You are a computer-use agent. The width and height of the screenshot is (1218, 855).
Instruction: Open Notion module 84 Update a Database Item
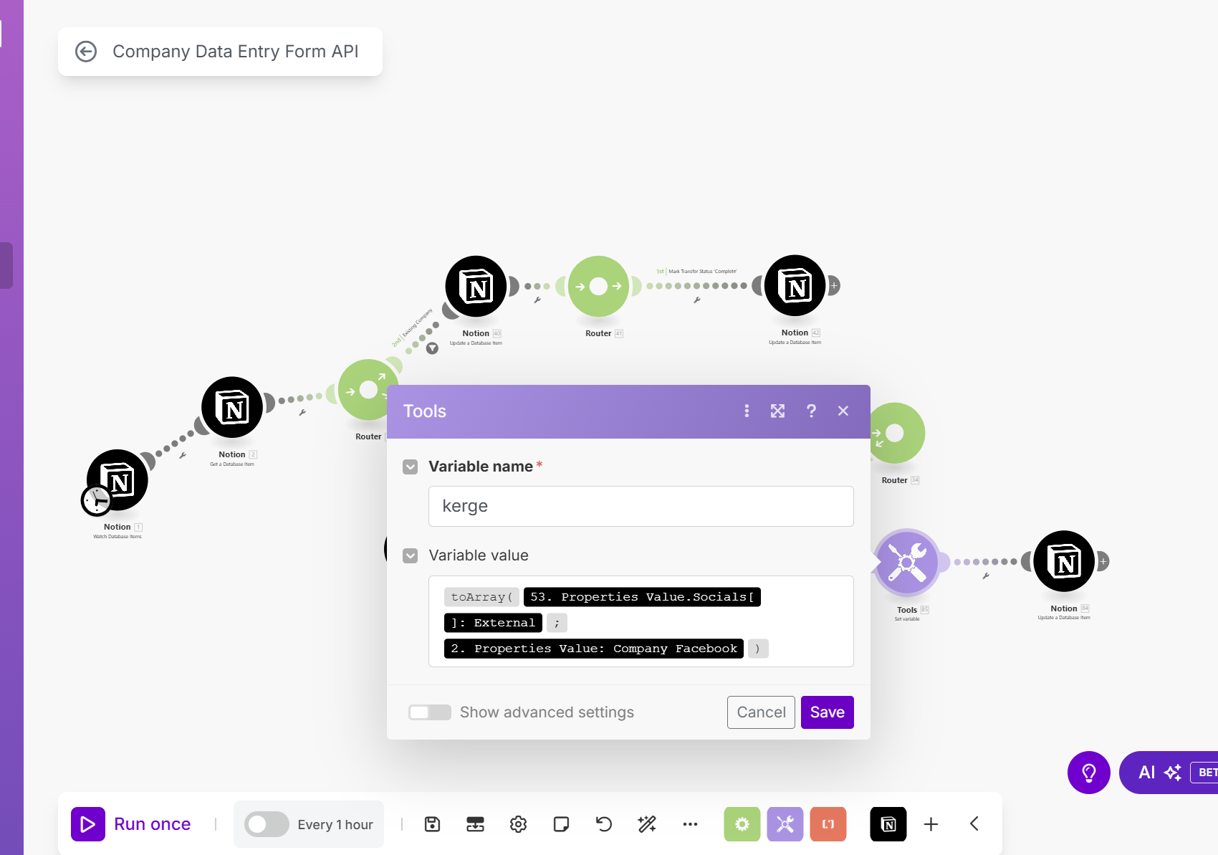[x=1064, y=561]
